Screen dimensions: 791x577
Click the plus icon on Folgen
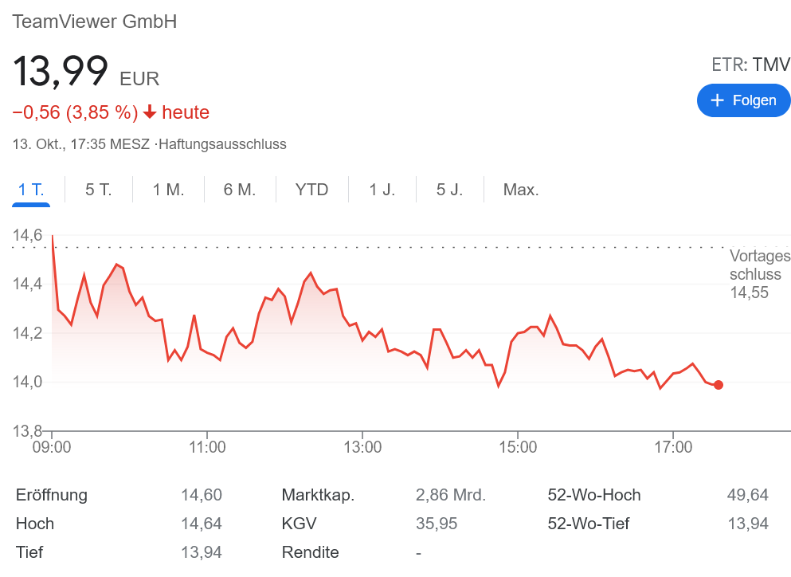tap(717, 100)
